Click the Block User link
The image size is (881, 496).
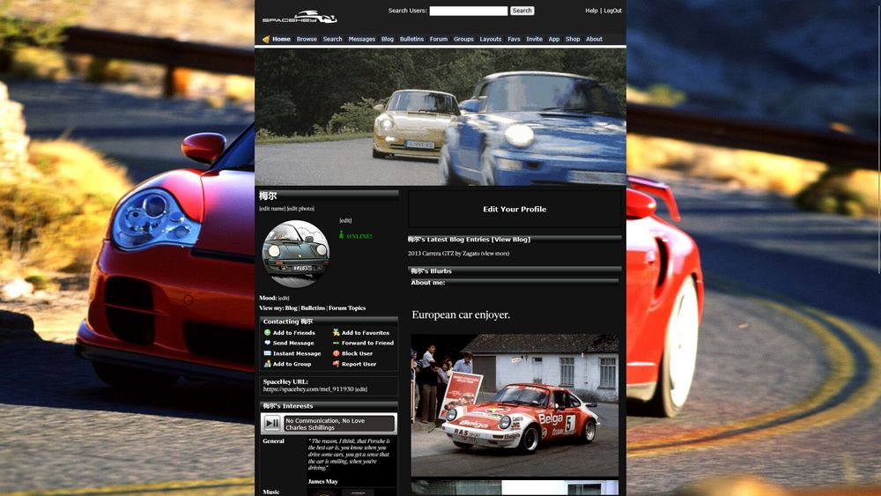(357, 353)
